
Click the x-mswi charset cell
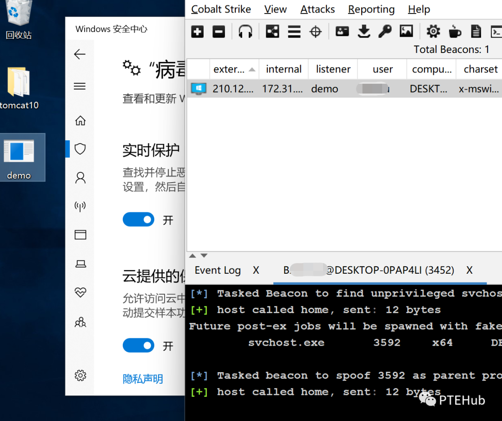click(478, 89)
